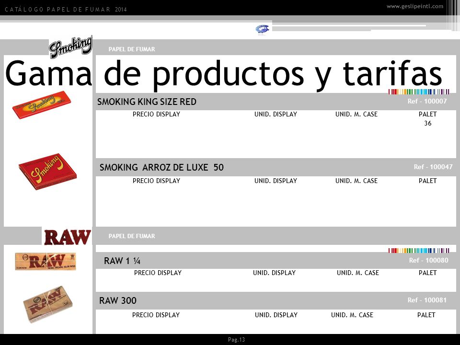Viewport: 460px width, 345px height.
Task: Click 'UNID. M. CASE' under RAW 300
Action: click(352, 315)
